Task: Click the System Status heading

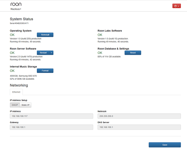Action: (21, 19)
